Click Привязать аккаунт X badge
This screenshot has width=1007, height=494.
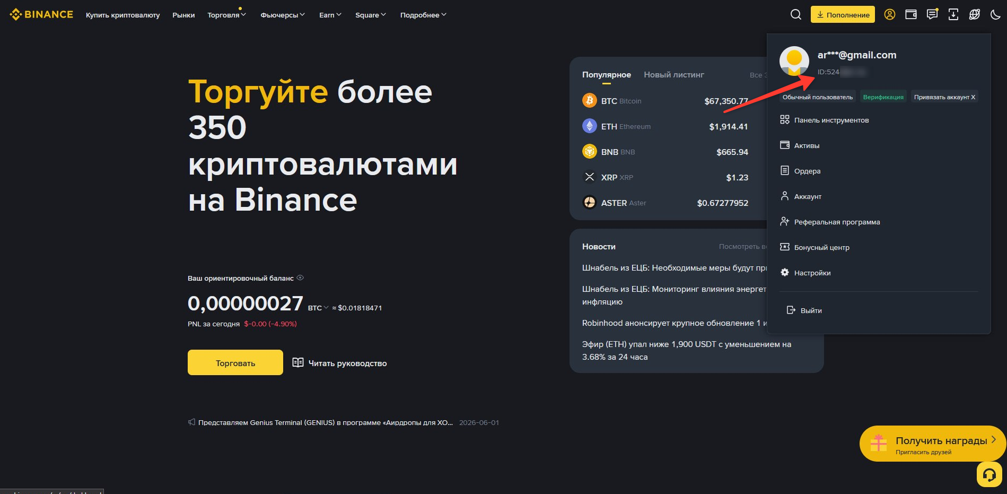pos(944,97)
